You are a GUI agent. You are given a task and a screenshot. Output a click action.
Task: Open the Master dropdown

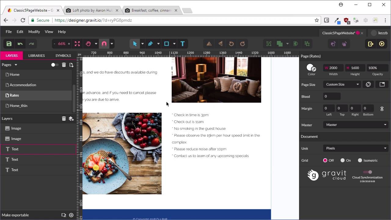tap(356, 125)
